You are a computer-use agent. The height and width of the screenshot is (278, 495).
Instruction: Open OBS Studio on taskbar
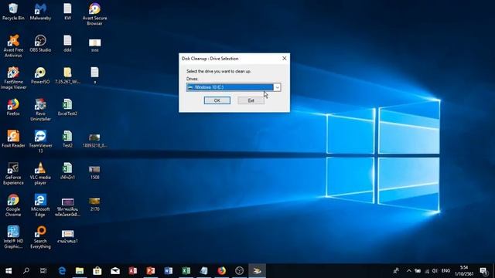pyautogui.click(x=239, y=271)
